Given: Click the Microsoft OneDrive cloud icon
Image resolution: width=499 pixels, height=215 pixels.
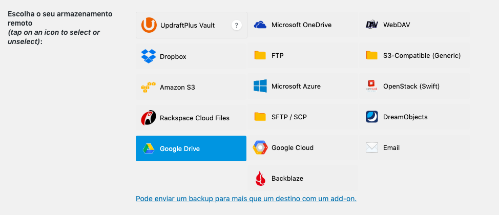Looking at the screenshot, I should point(260,25).
